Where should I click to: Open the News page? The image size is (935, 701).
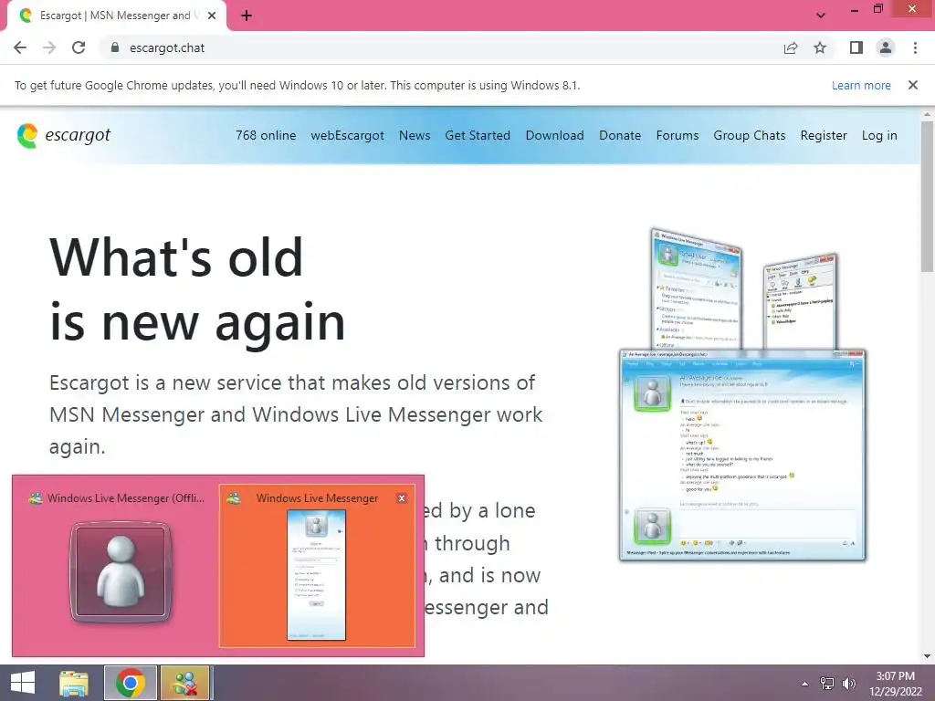click(415, 135)
